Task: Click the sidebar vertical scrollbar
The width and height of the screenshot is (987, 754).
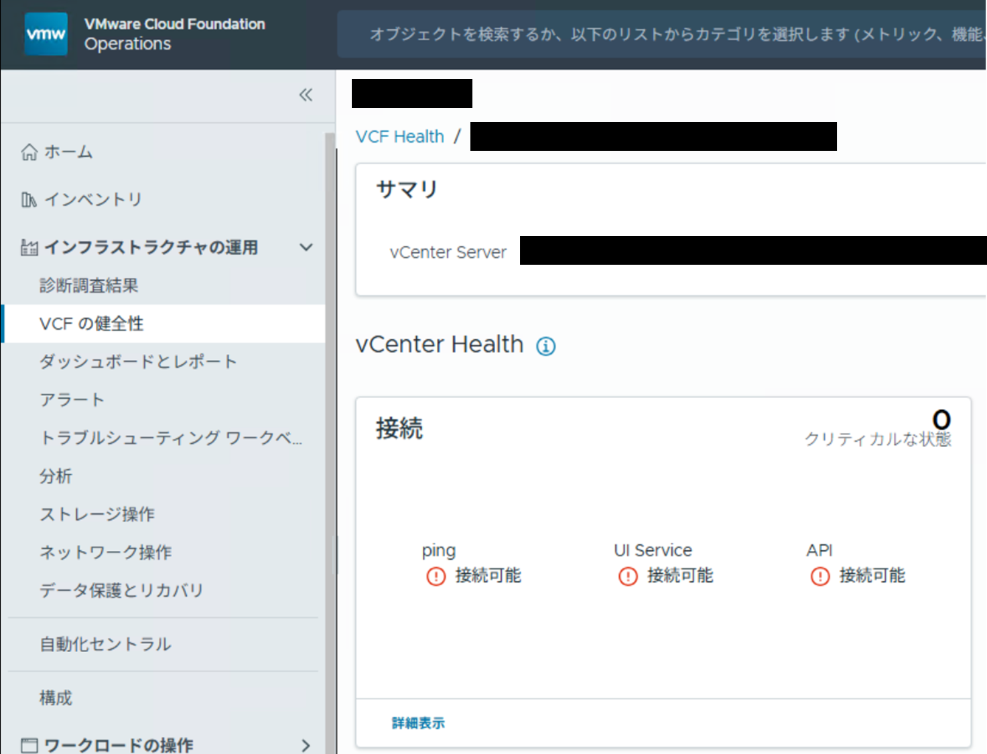Action: (x=330, y=402)
